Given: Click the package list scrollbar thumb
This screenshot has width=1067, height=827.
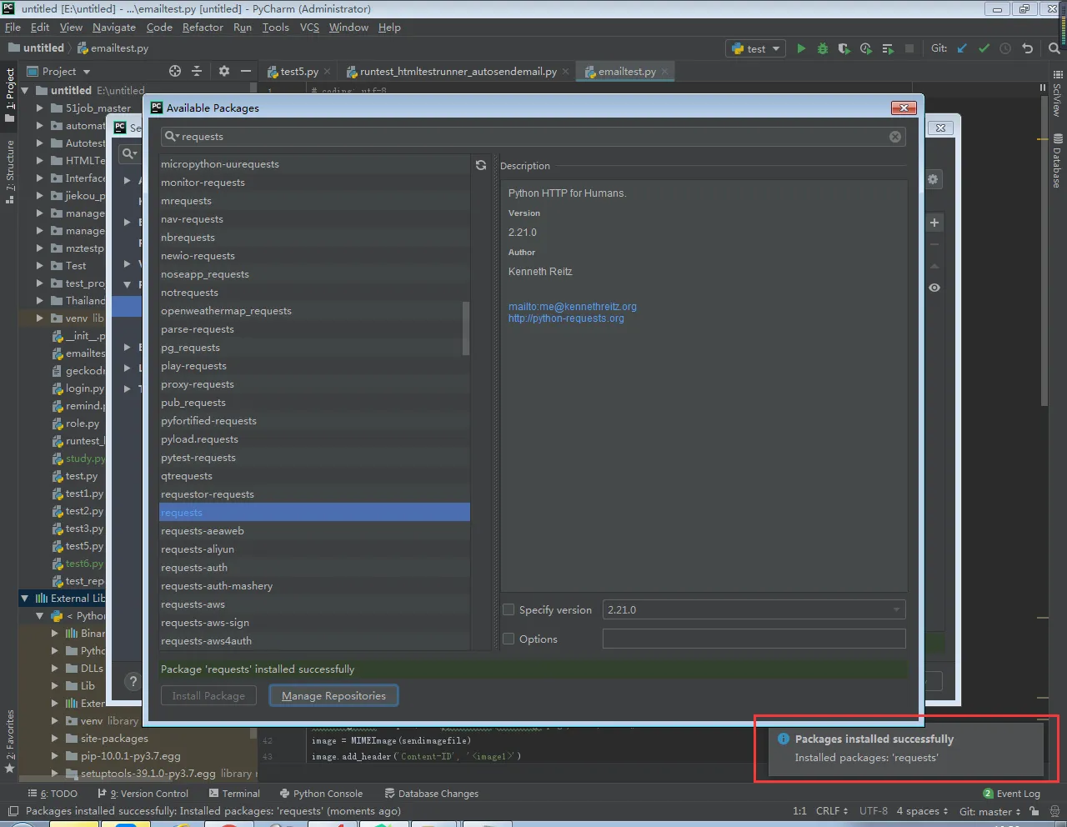Looking at the screenshot, I should click(x=465, y=328).
